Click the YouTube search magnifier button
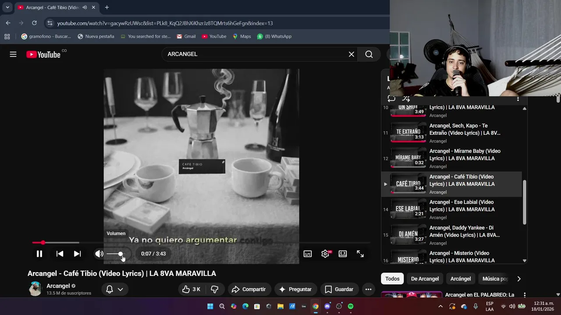Image resolution: width=561 pixels, height=315 pixels. coord(369,54)
